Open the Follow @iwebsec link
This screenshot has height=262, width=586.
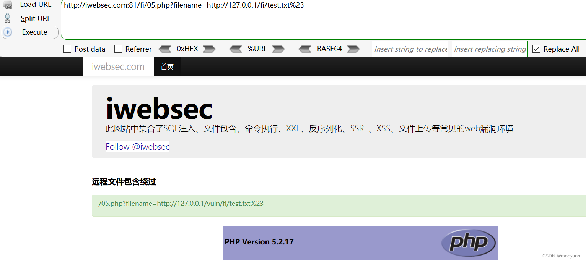click(x=138, y=147)
